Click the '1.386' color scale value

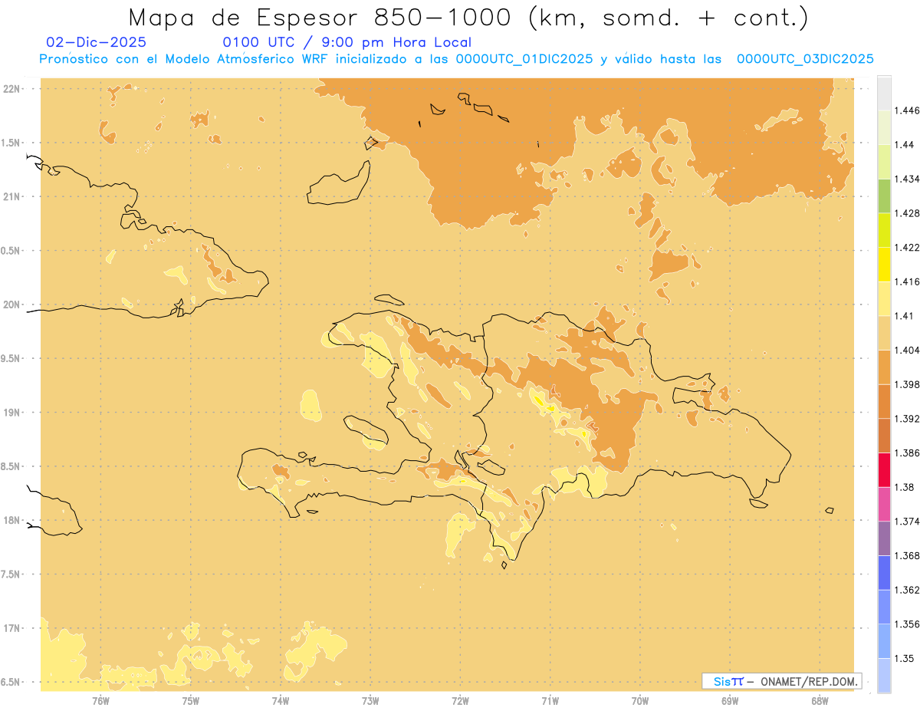pos(908,453)
